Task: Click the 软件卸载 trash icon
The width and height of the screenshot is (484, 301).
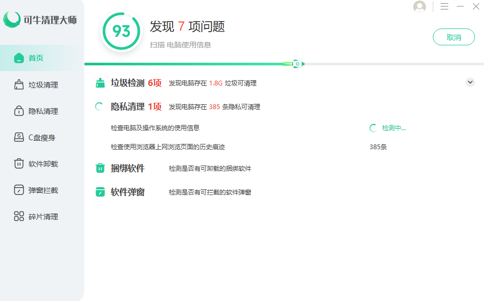Action: coord(19,164)
